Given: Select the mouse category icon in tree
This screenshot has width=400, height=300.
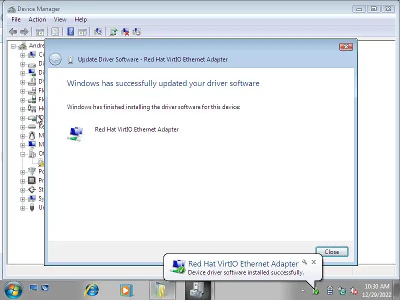Looking at the screenshot, I should (32, 135).
